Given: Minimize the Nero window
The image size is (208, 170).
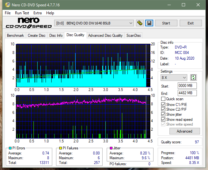Looking at the screenshot, I should [169, 5].
